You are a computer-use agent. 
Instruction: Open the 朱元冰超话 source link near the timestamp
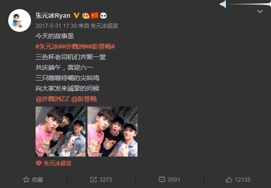point(104,26)
